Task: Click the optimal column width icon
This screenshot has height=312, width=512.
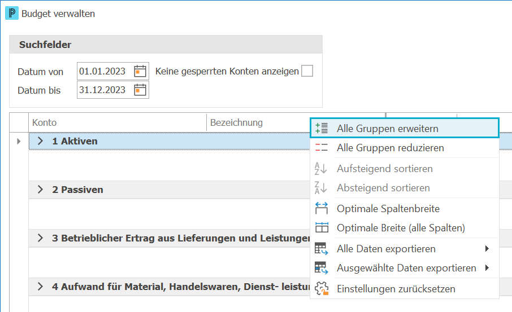Action: pos(322,208)
